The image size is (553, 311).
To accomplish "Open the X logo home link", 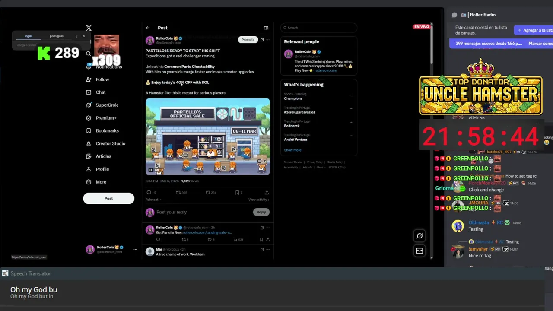I will (89, 28).
